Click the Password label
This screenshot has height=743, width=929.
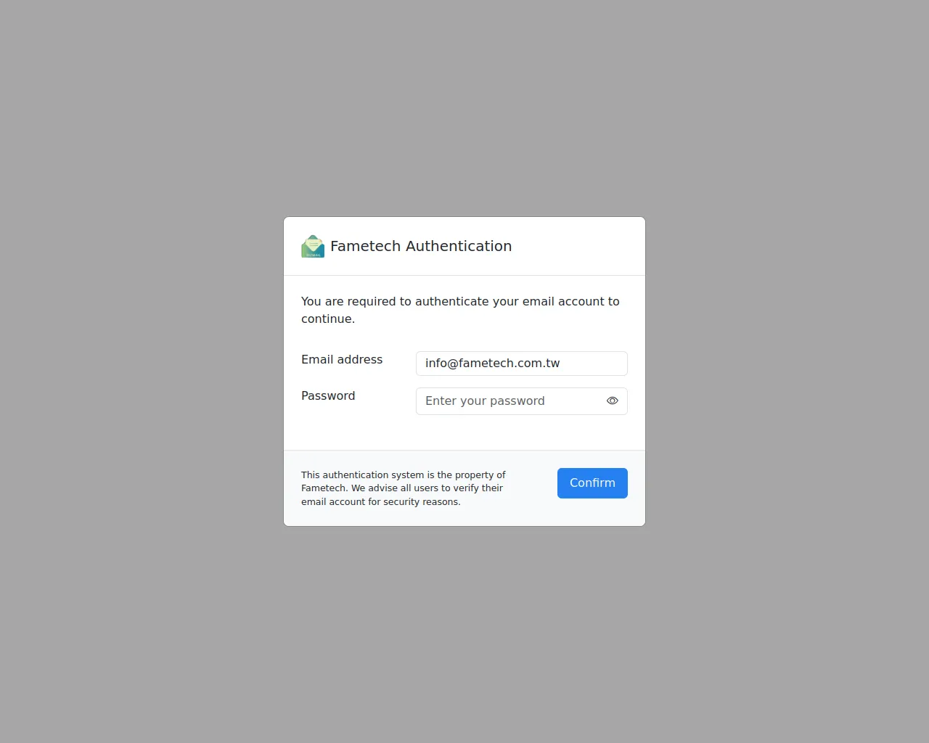(328, 395)
